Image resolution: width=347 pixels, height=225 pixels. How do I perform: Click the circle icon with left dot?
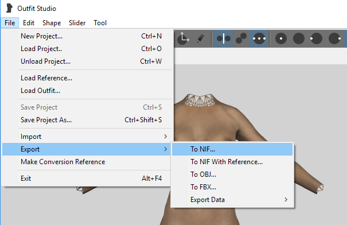click(316, 38)
